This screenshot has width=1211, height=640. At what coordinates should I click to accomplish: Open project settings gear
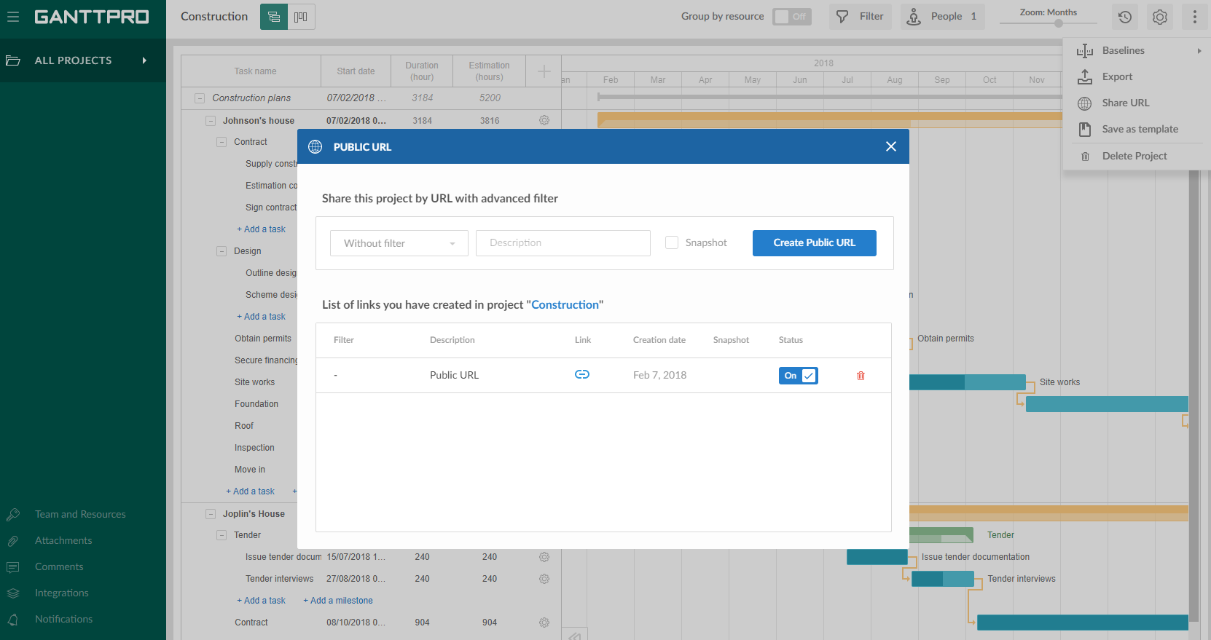click(x=1160, y=17)
